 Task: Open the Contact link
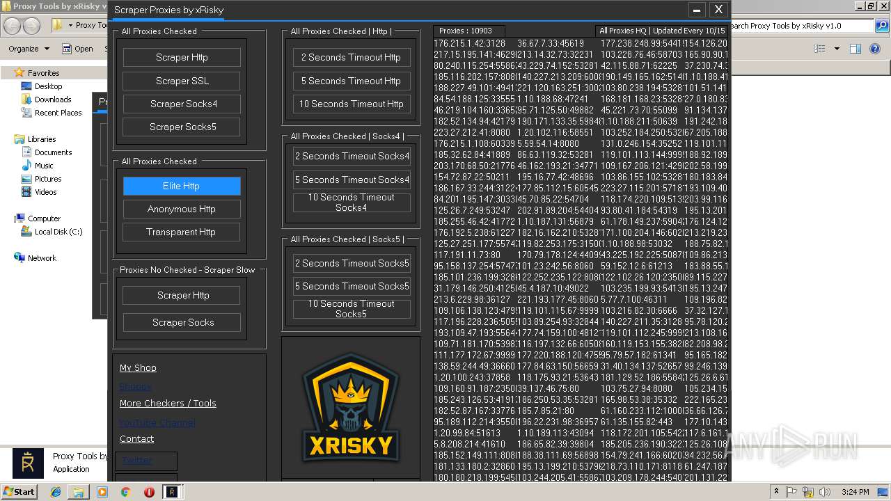tap(136, 438)
